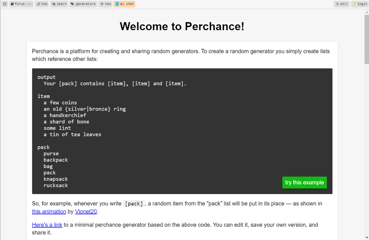Image resolution: width=369 pixels, height=240 pixels.
Task: Click the 'rucksack' entry in code
Action: pyautogui.click(x=56, y=185)
